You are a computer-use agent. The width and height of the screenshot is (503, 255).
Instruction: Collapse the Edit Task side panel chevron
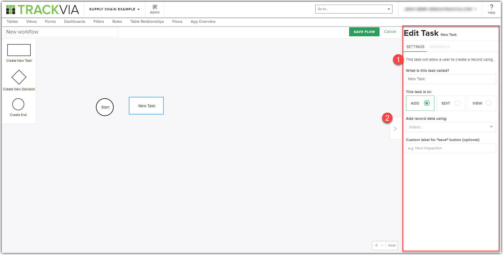coord(395,128)
